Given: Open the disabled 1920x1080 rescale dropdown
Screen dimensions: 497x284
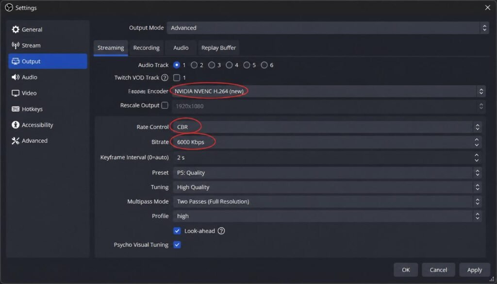Looking at the screenshot, I should [x=329, y=106].
